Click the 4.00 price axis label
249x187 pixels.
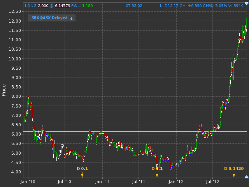(16, 172)
